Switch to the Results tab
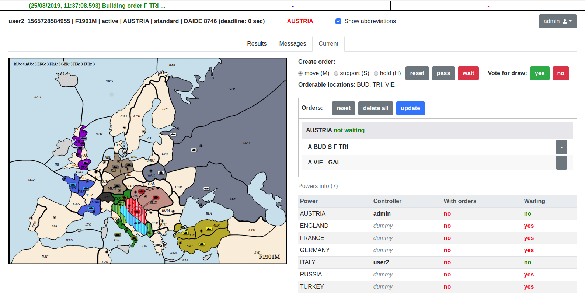The width and height of the screenshot is (585, 296). pos(257,43)
